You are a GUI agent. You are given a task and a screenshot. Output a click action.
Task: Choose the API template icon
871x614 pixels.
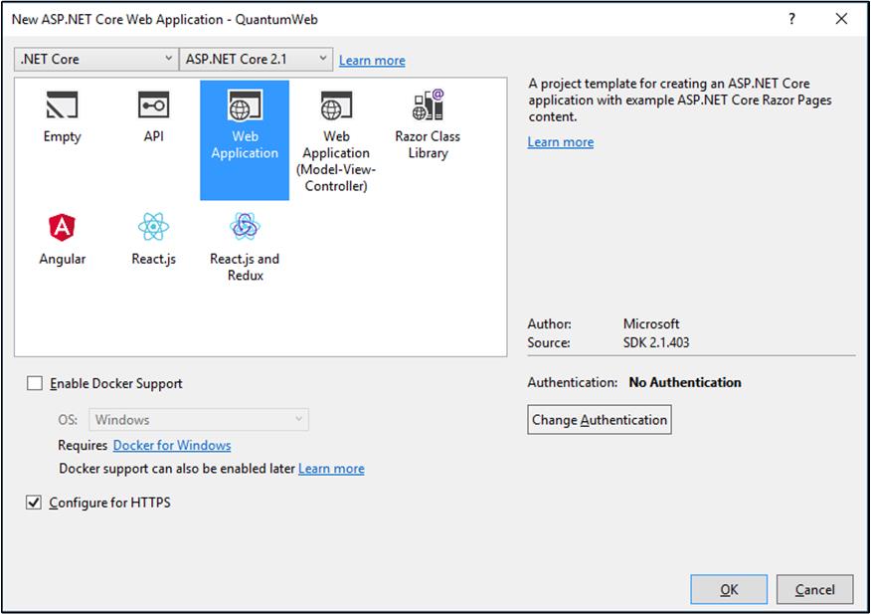(x=153, y=104)
